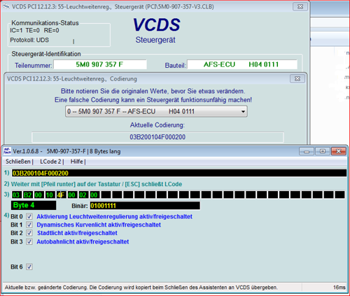Toggle Bit 0 Leuchtweitenregulierung checkbox

pyautogui.click(x=29, y=216)
